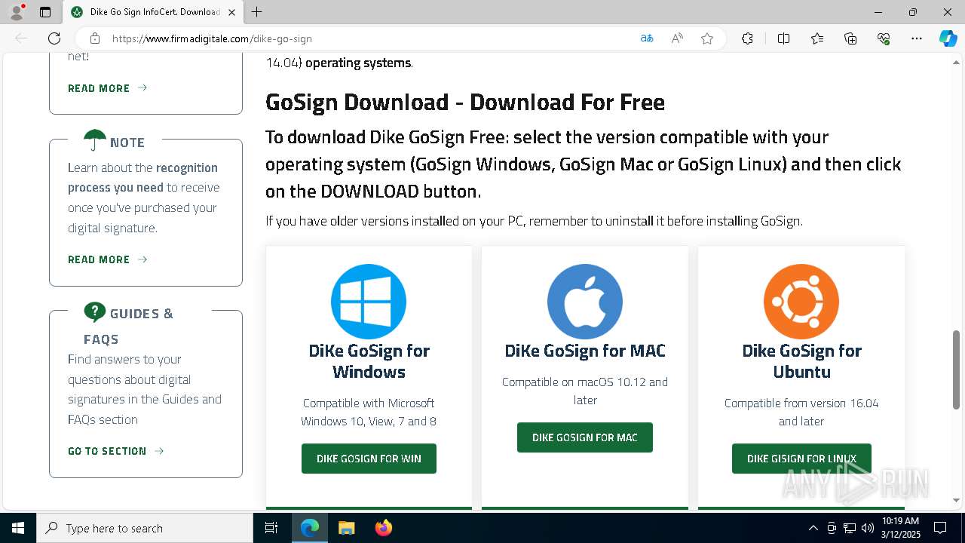
Task: Add page to favorites star icon
Action: [x=707, y=38]
